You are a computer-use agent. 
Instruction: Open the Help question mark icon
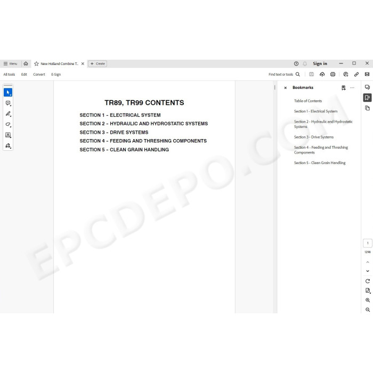tap(296, 63)
